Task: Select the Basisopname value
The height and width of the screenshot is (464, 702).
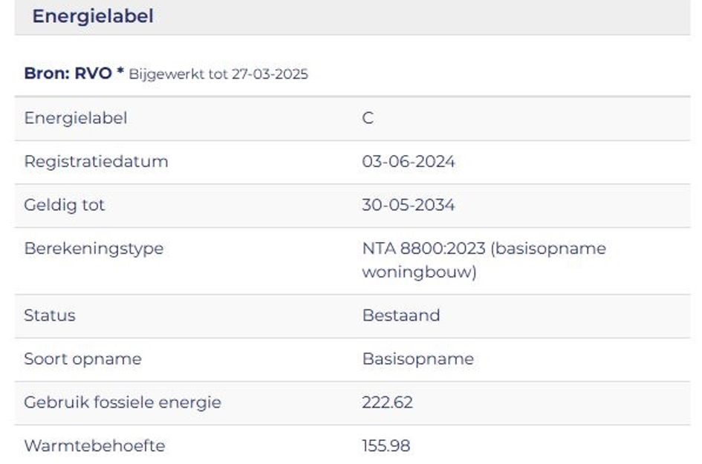Action: (417, 359)
